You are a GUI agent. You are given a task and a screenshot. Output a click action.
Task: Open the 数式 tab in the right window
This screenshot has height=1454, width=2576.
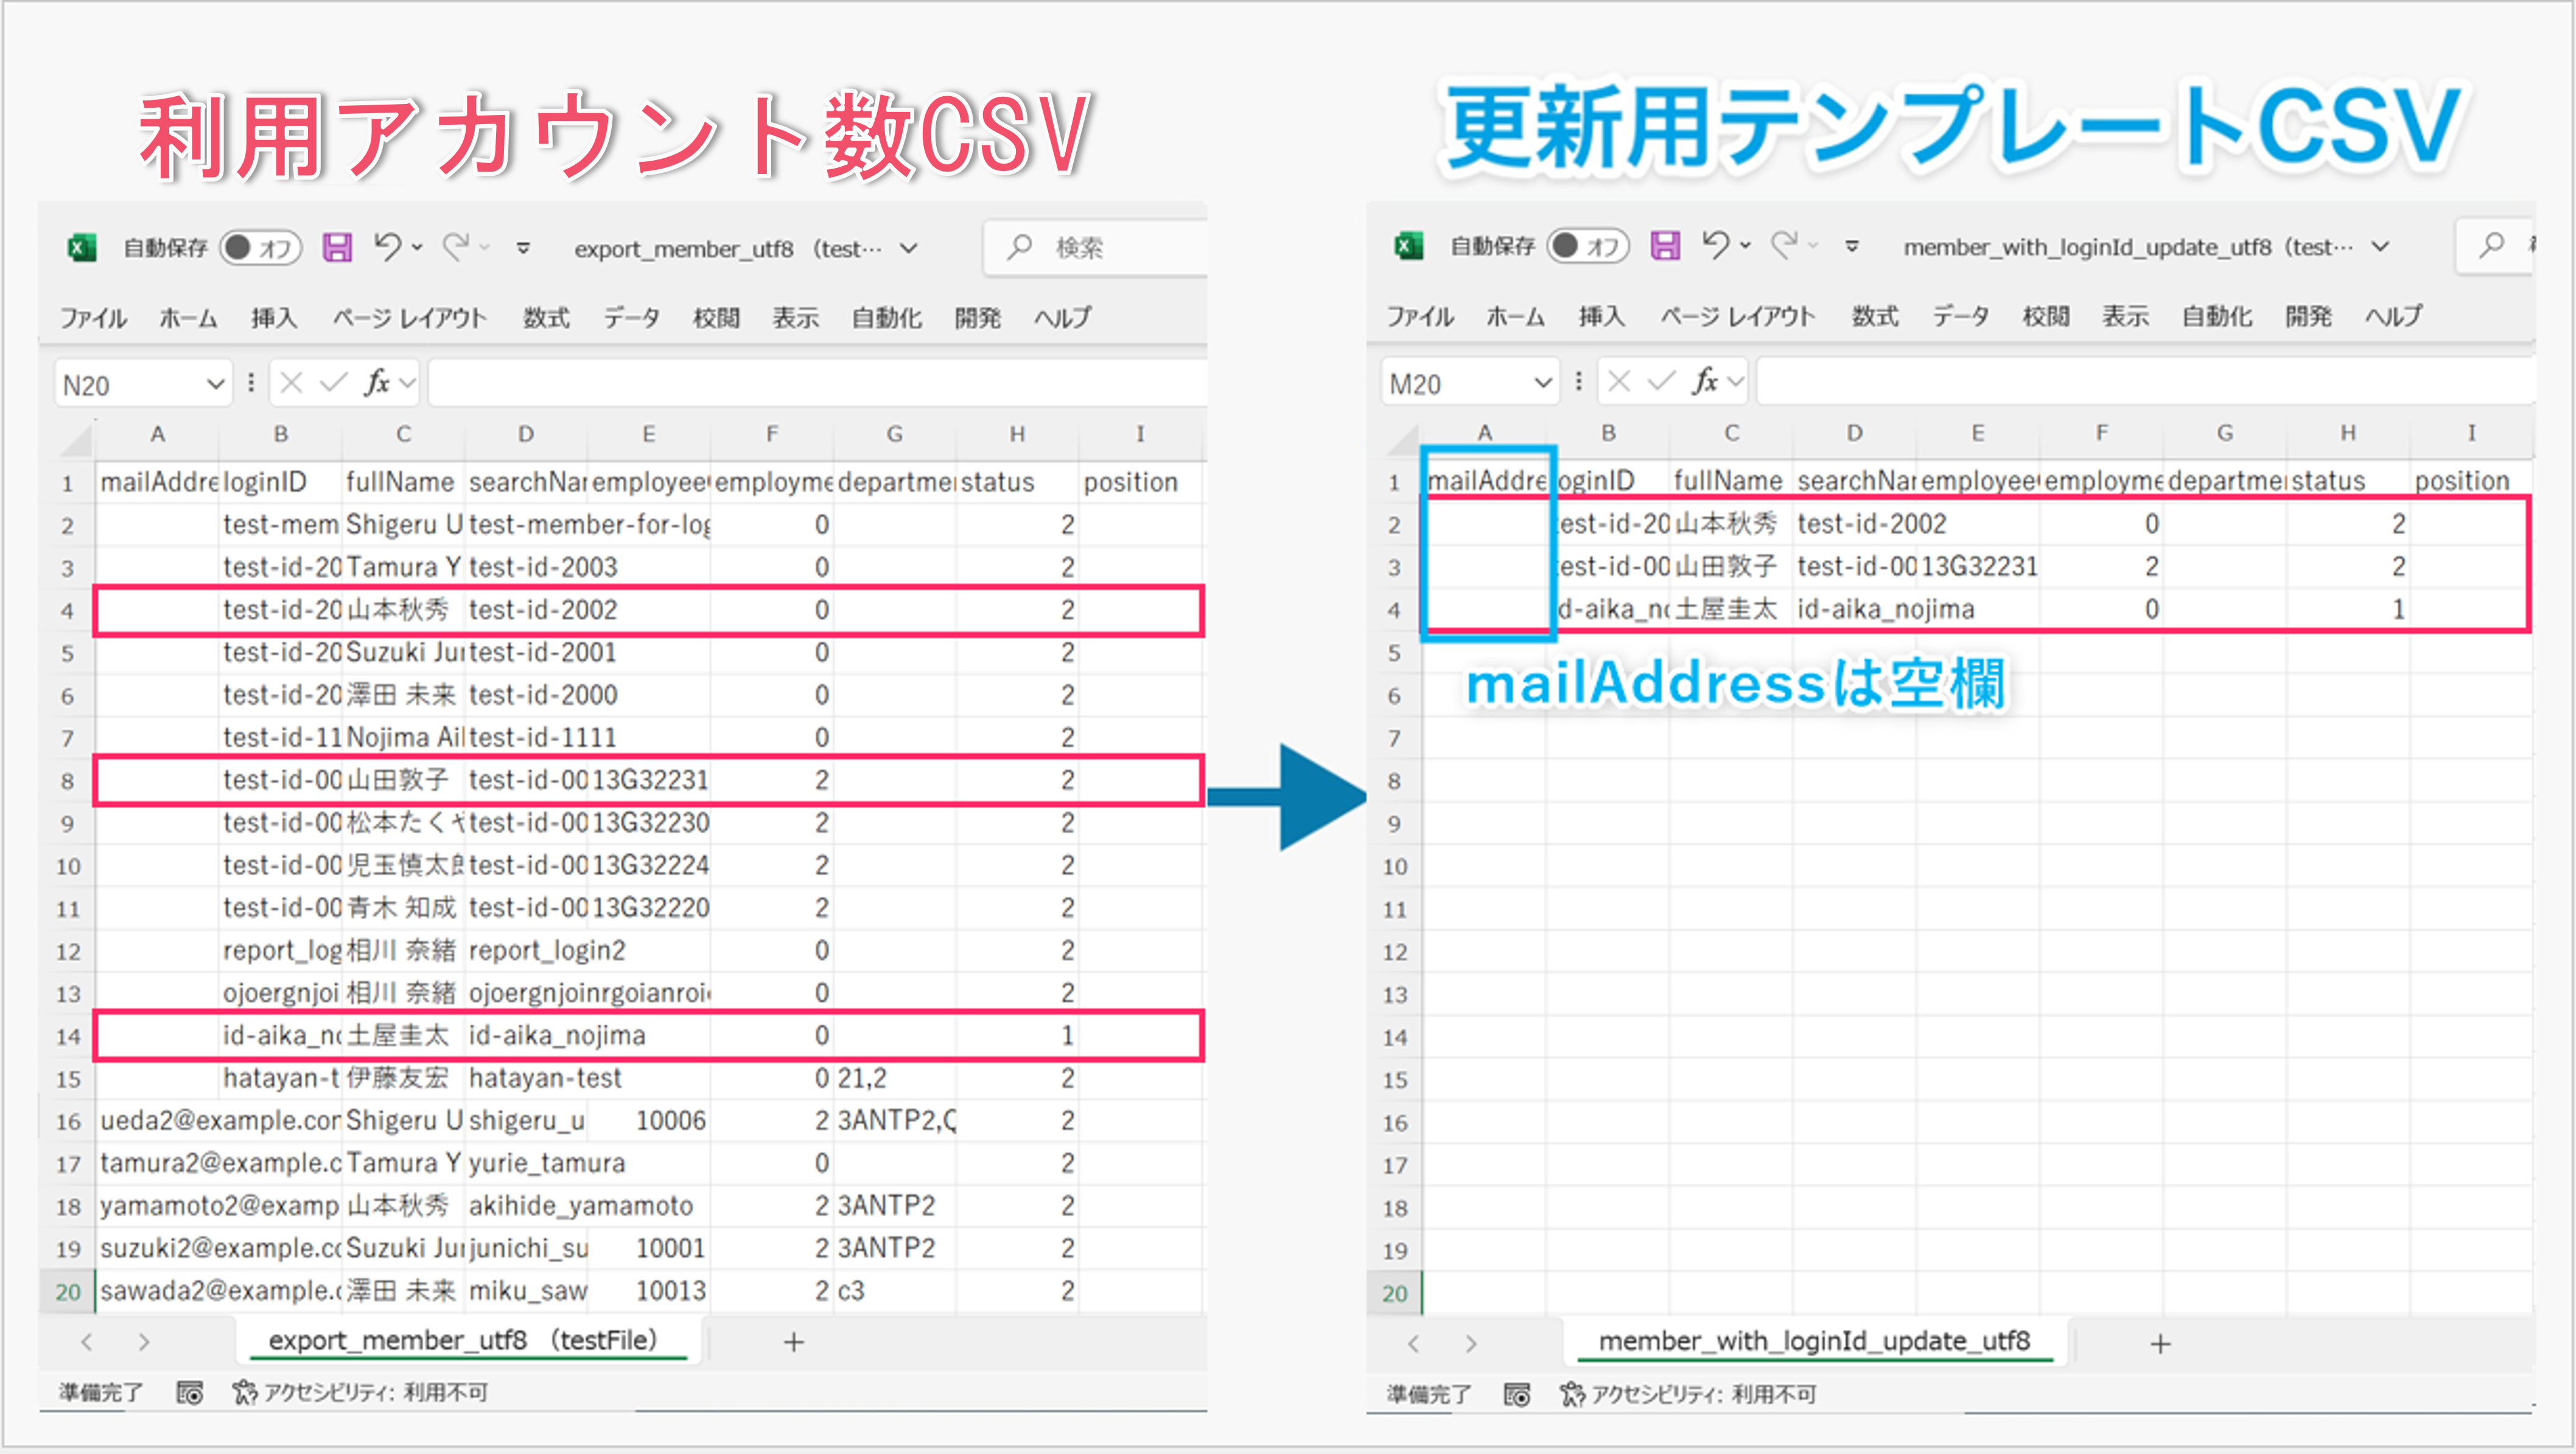(1875, 316)
